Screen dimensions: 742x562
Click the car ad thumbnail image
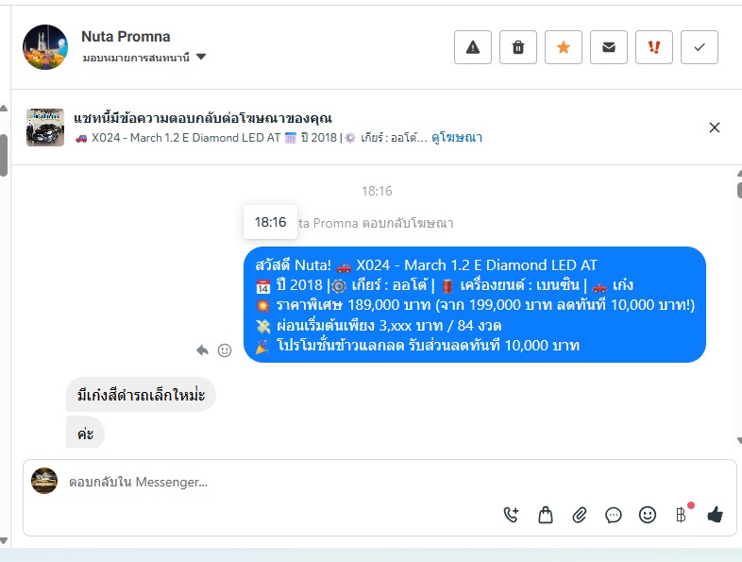pos(45,128)
